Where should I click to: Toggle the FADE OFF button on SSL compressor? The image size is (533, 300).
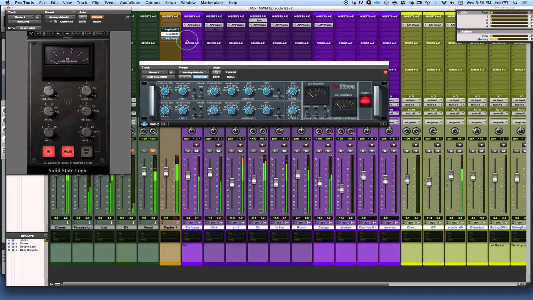click(x=86, y=151)
